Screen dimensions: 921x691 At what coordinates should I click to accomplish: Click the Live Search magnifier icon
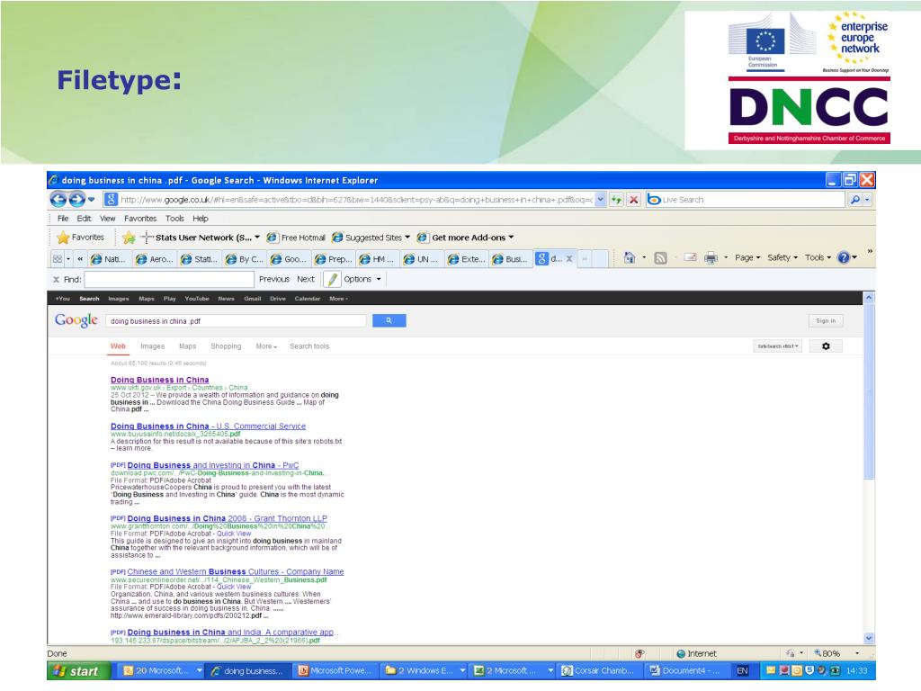pos(855,200)
